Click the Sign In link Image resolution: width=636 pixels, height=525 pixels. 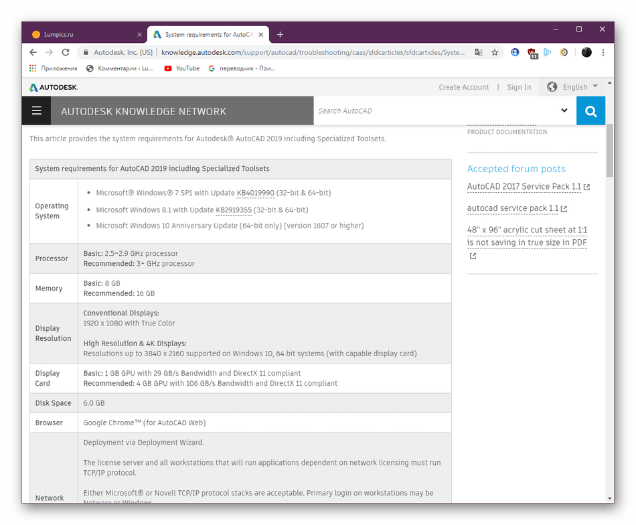[x=519, y=87]
